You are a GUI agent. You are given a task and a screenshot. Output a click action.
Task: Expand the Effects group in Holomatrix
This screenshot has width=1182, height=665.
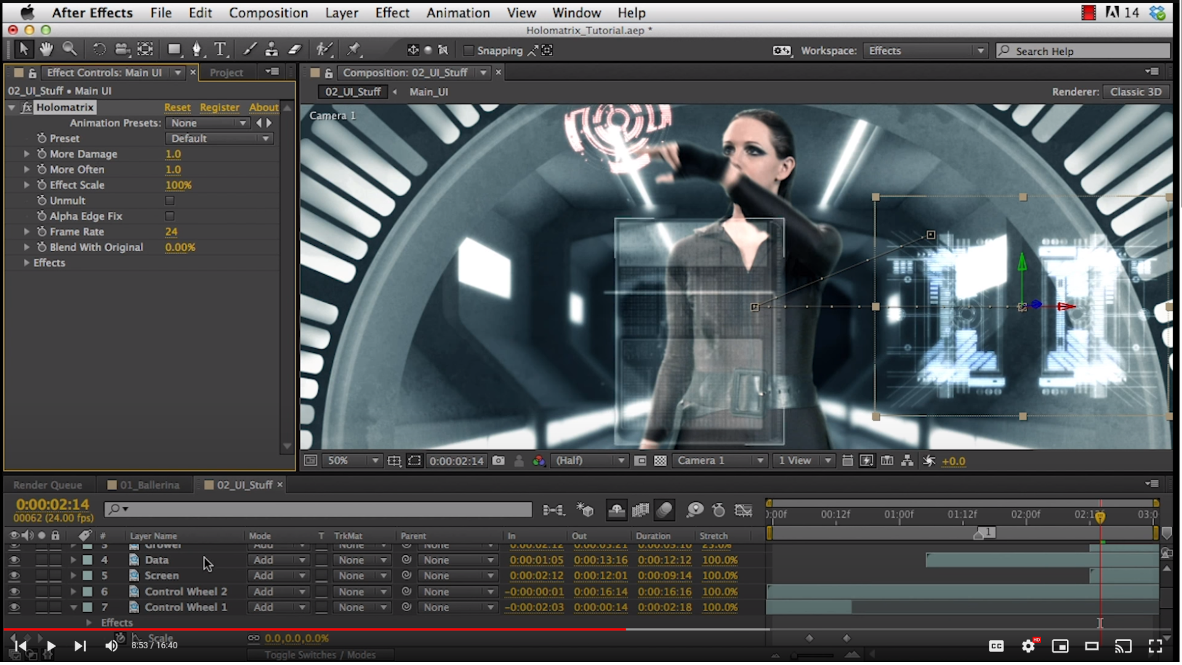tap(26, 263)
